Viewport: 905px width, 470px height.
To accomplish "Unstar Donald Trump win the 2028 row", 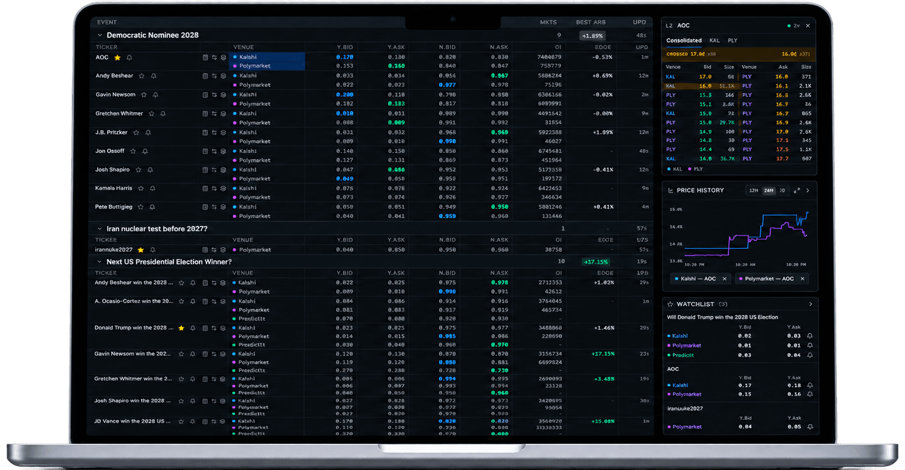I will [x=181, y=328].
